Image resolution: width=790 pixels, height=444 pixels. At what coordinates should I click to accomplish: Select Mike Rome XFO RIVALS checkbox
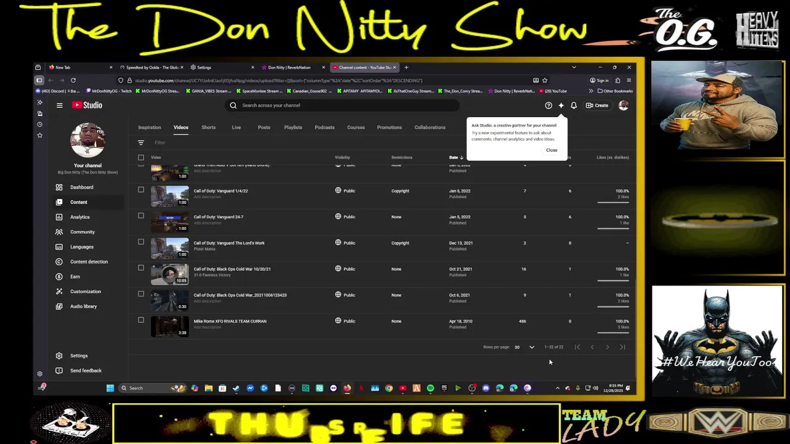click(141, 320)
